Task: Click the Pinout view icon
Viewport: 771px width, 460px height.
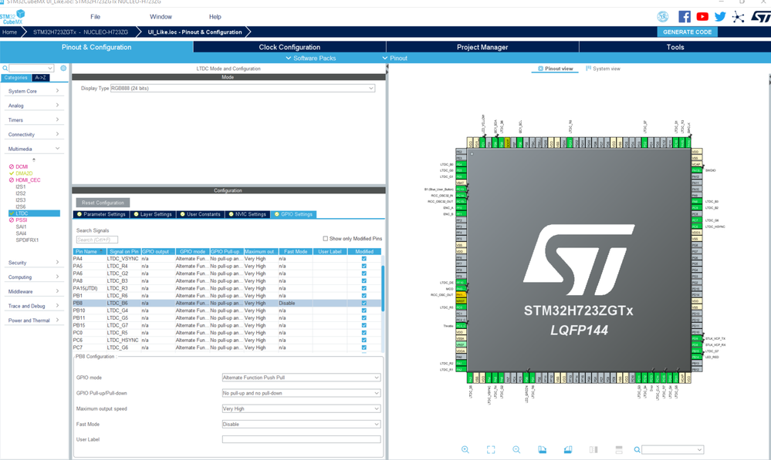Action: click(540, 69)
